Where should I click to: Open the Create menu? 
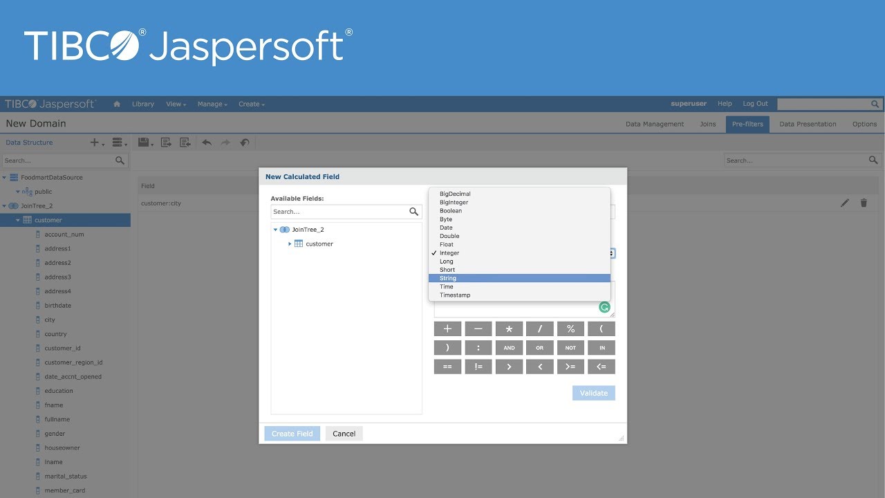(x=251, y=104)
